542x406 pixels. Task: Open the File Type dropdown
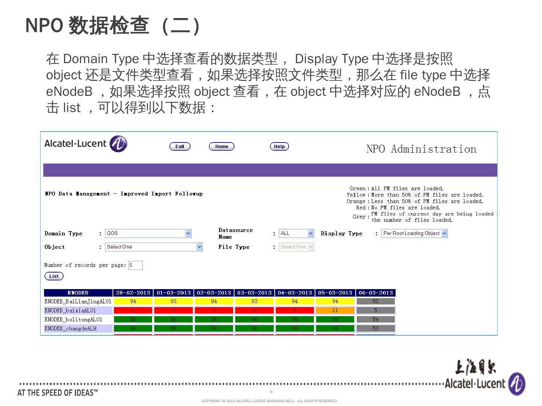(x=296, y=247)
